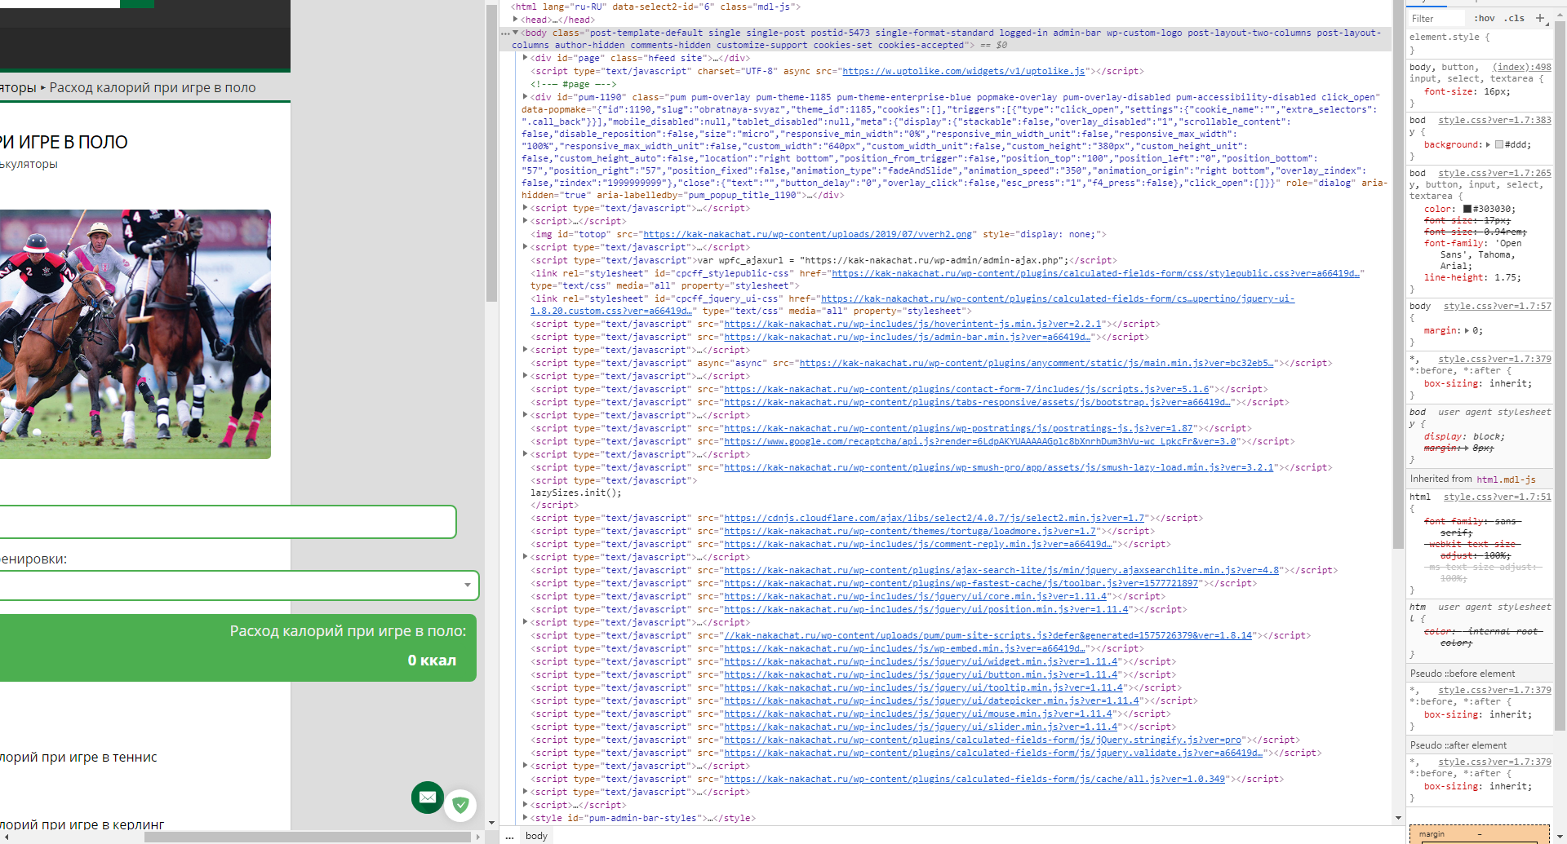Select the body breadcrumb at bottom
The image size is (1567, 844).
[x=536, y=836]
